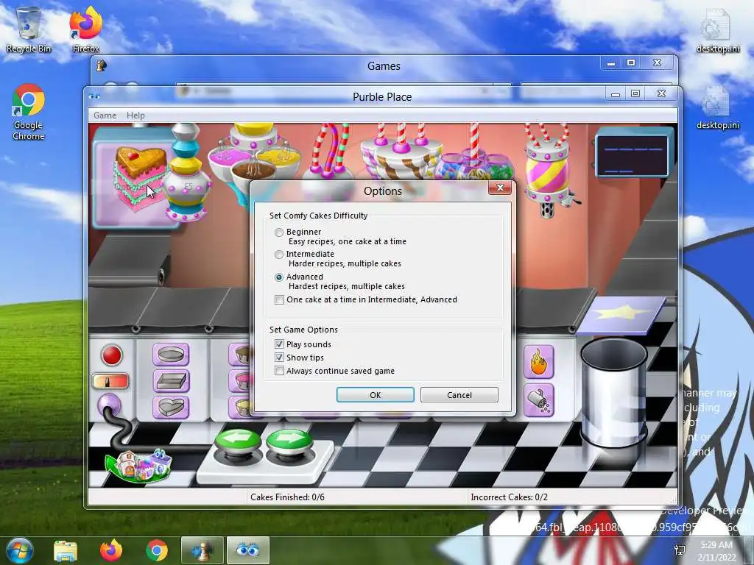Open the Game menu in Purble Place
The height and width of the screenshot is (565, 754).
[105, 116]
